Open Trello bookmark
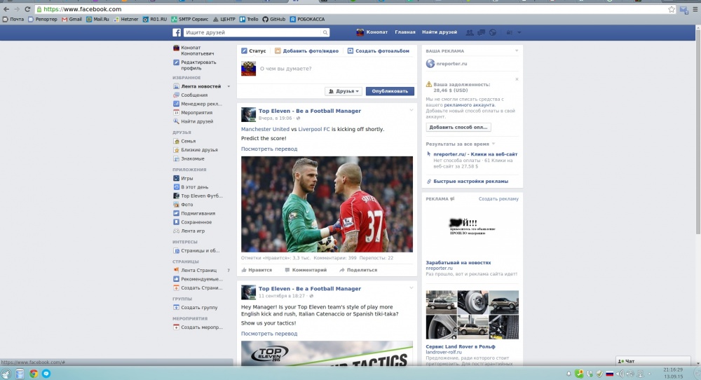701x380 pixels. point(249,19)
